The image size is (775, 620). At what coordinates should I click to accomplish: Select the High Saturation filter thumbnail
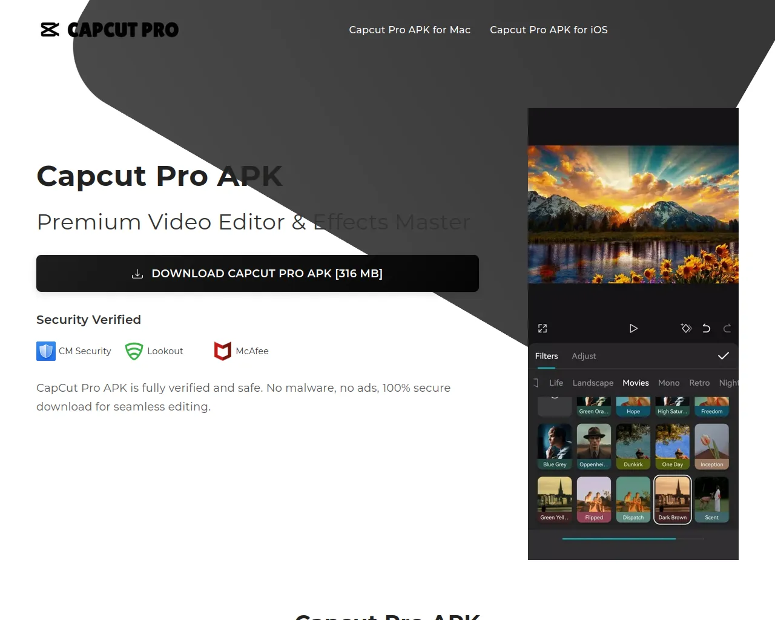click(x=673, y=406)
